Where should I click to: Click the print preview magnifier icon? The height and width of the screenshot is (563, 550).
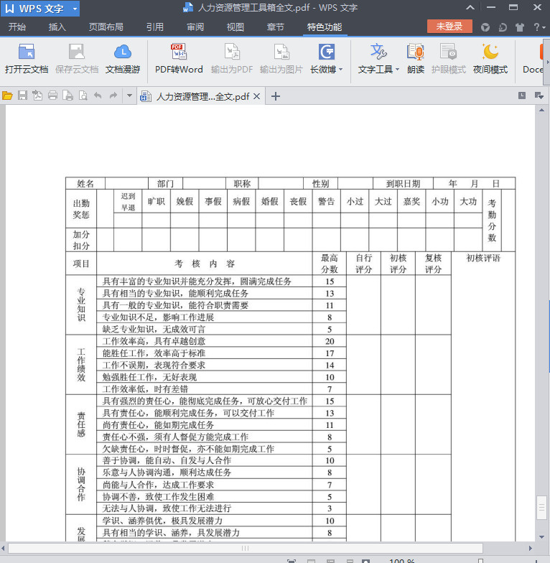tap(83, 96)
